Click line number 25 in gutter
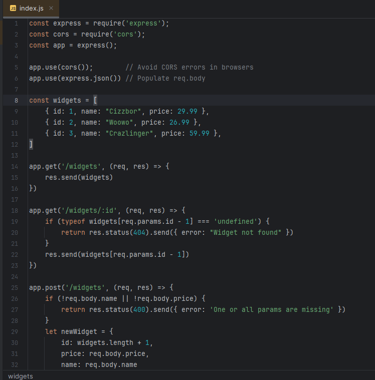375x380 pixels. (x=15, y=288)
